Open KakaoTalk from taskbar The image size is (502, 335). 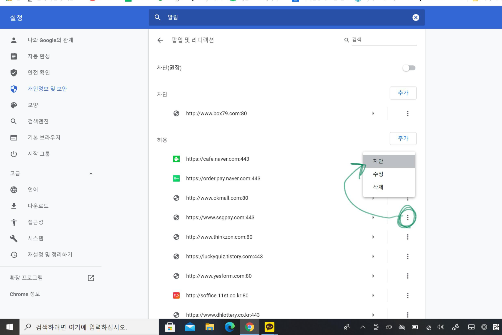point(269,327)
